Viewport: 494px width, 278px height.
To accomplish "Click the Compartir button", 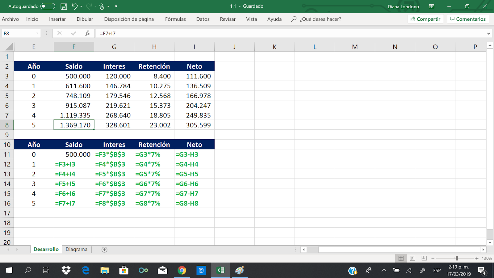I will click(426, 19).
